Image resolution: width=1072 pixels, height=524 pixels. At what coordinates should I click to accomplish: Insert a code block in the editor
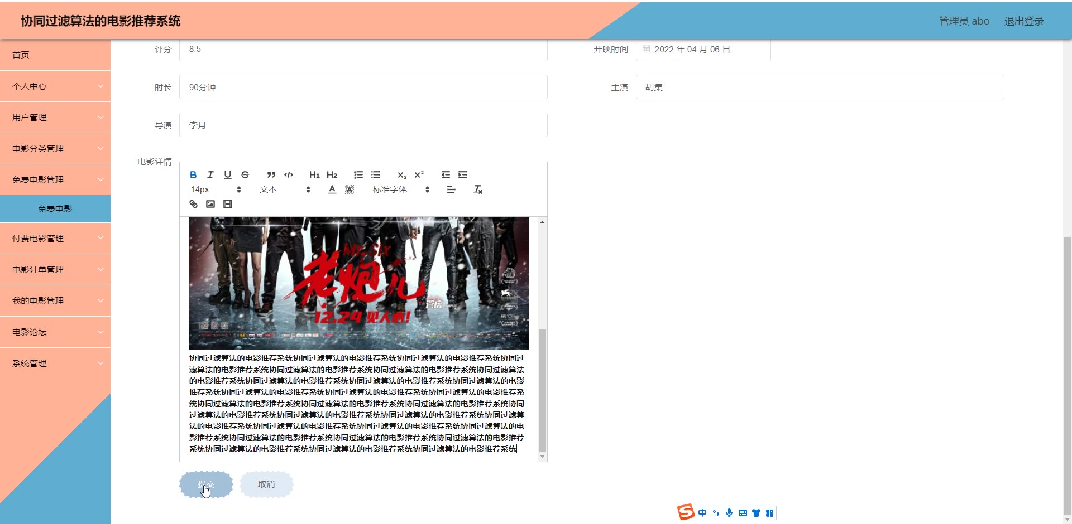(x=289, y=175)
